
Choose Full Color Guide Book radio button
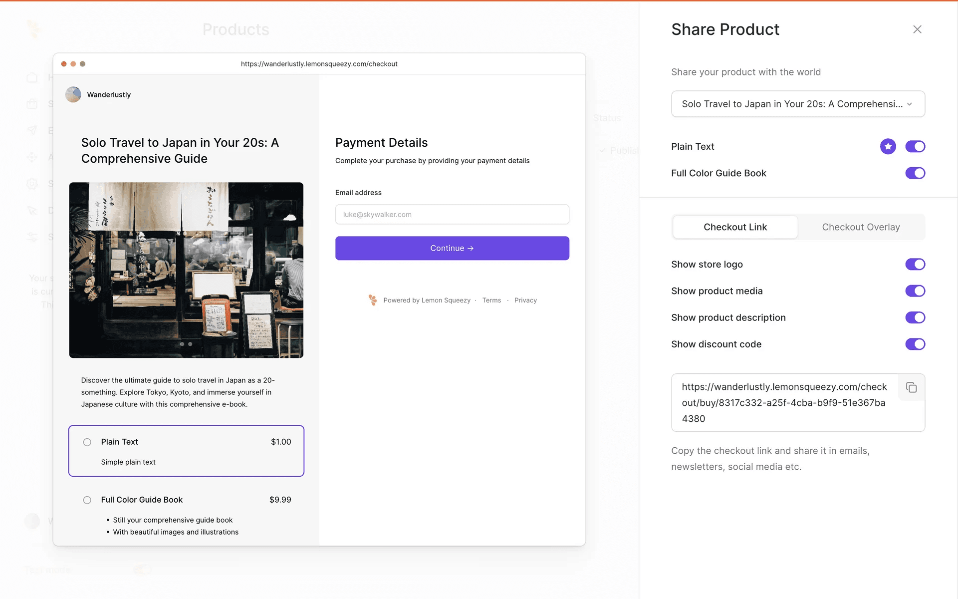[87, 500]
